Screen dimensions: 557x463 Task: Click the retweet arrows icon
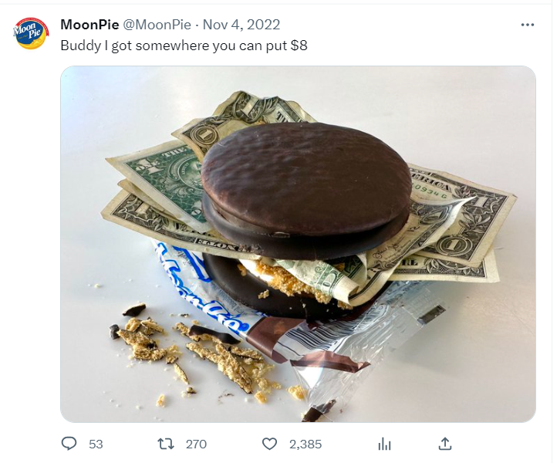coord(164,444)
